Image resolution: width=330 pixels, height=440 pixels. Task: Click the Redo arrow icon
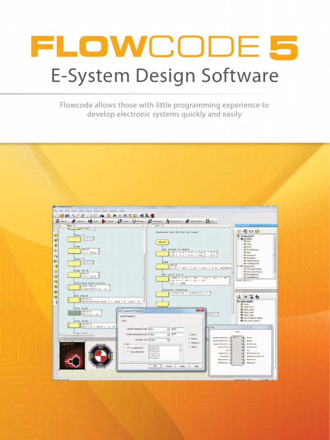[96, 216]
